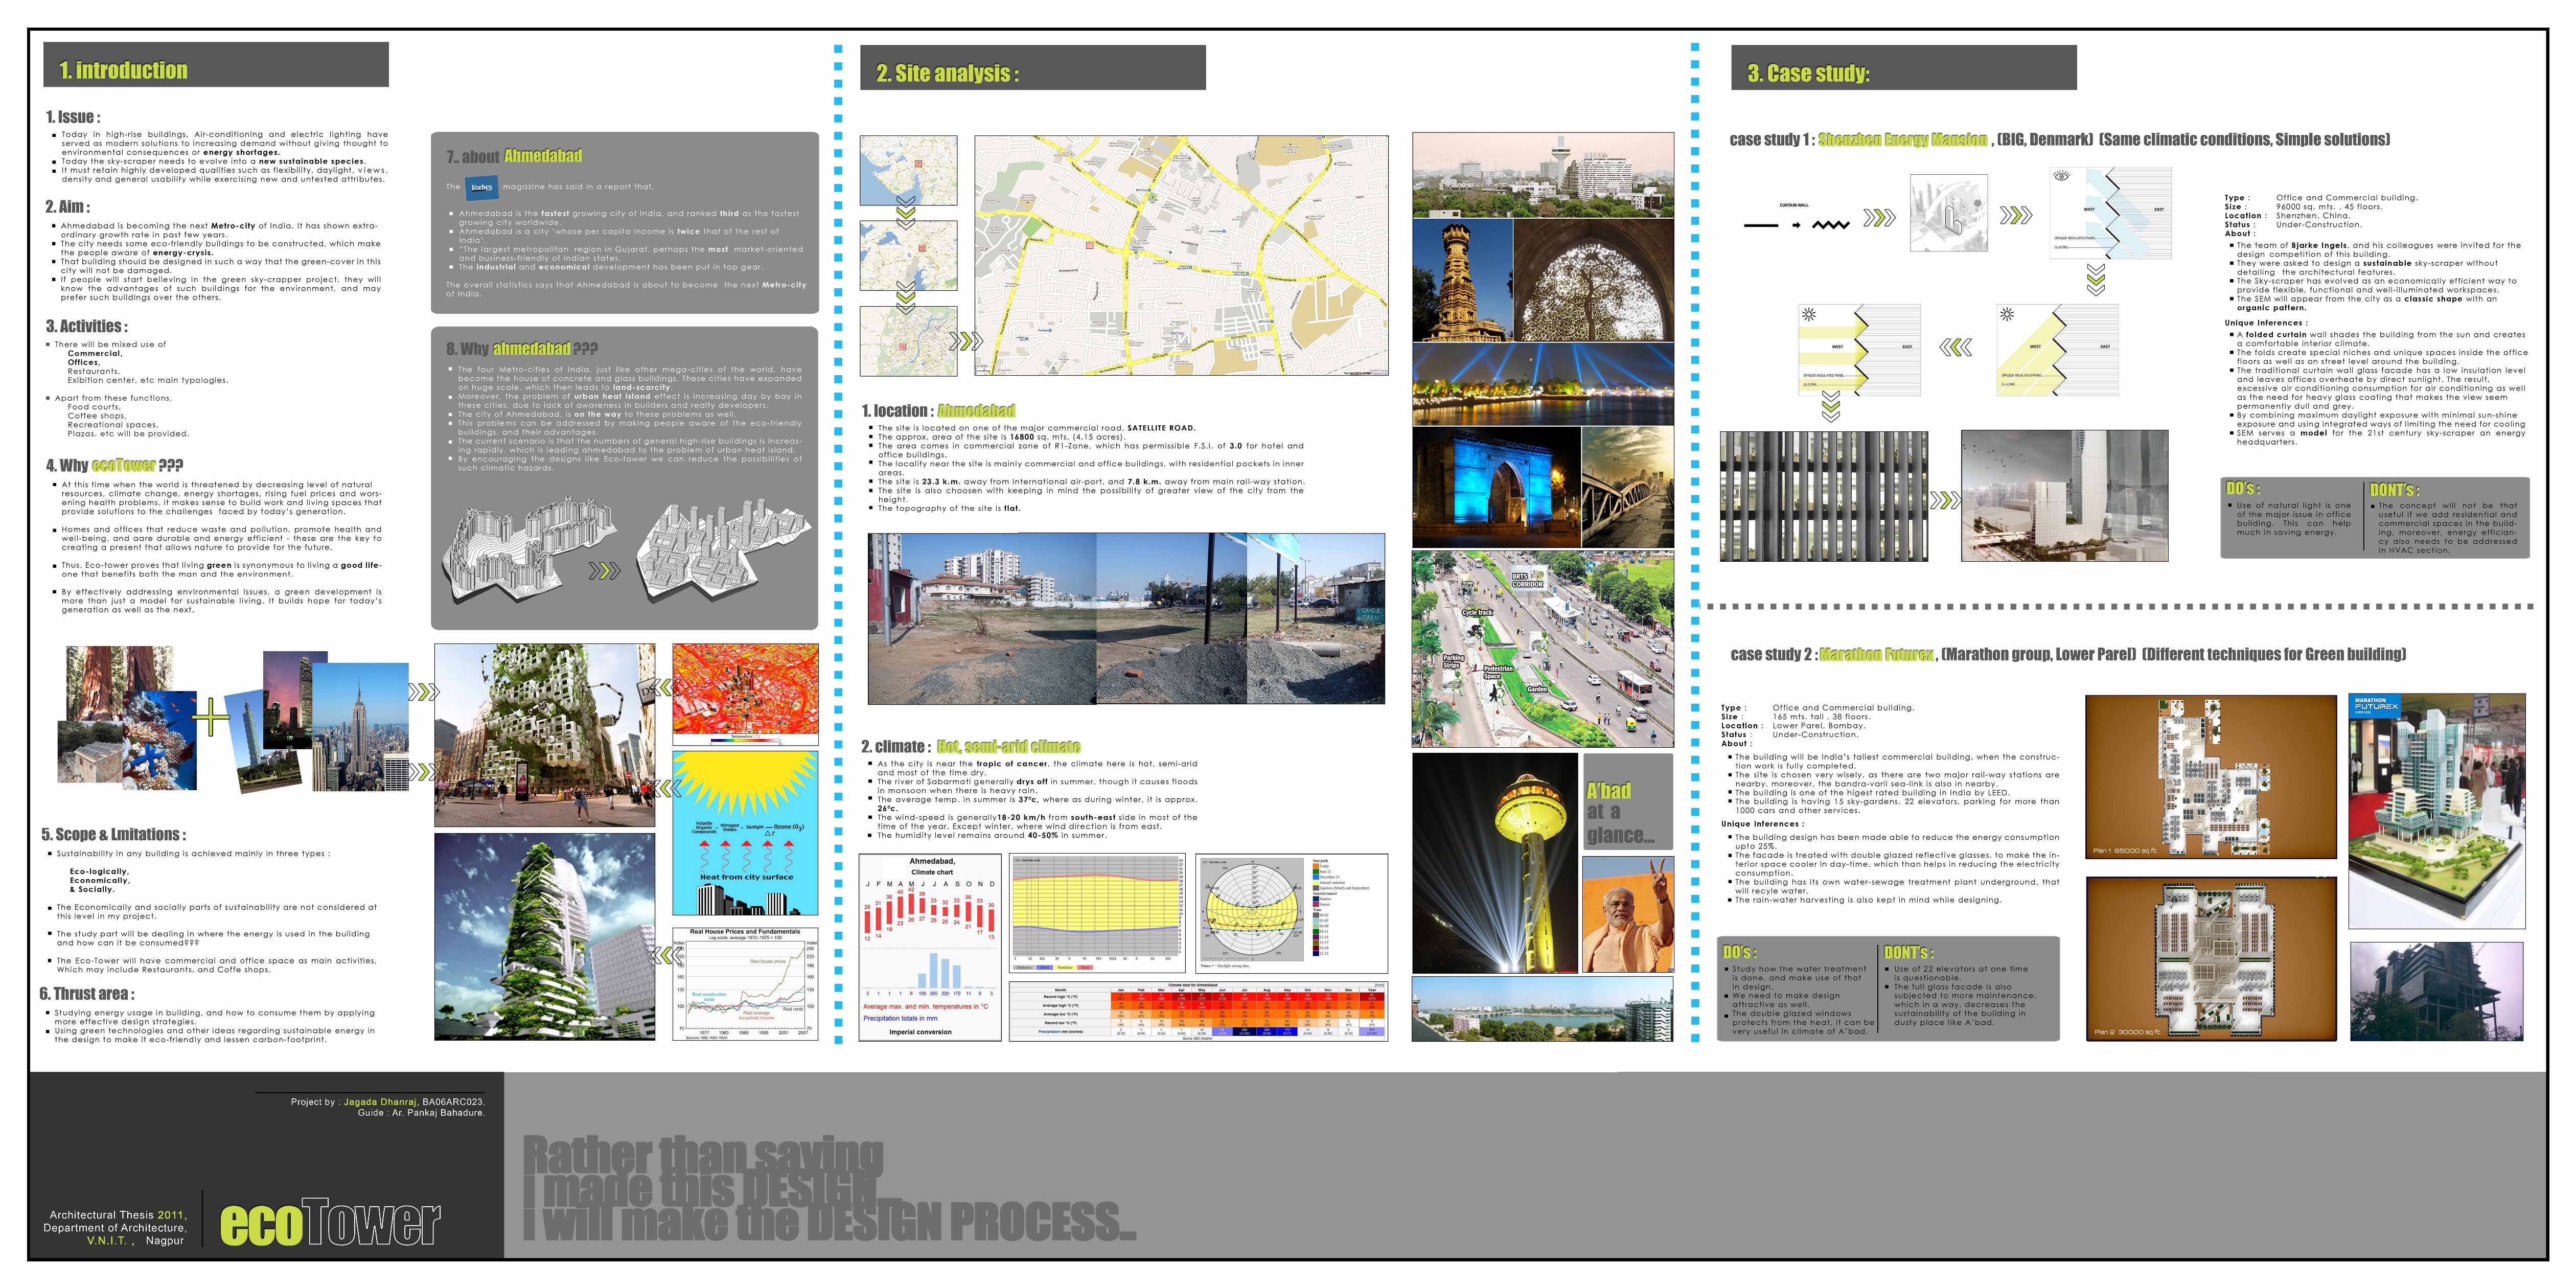This screenshot has height=1288, width=2576.
Task: Select the Cycle track bicycle icon
Action: tap(1476, 631)
